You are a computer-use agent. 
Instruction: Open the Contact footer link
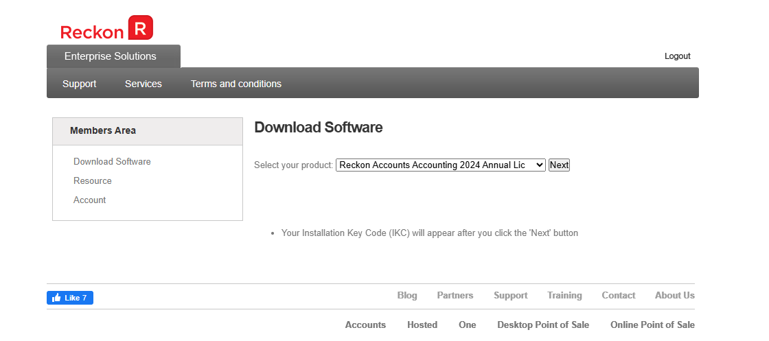(619, 296)
